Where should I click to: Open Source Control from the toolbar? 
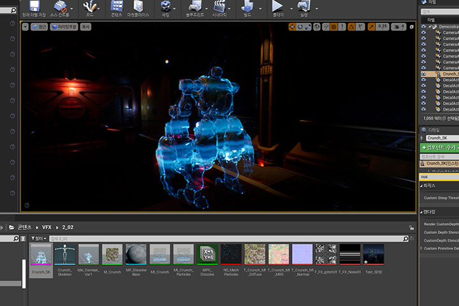60,9
